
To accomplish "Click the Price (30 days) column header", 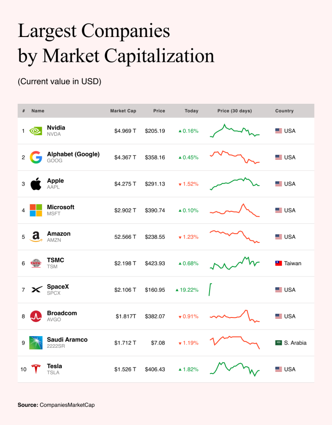I will [235, 111].
